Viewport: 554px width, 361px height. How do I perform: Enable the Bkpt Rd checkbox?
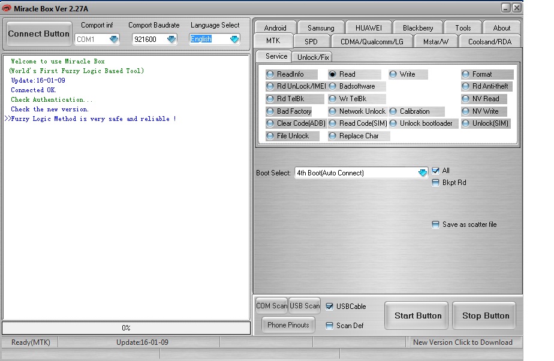pyautogui.click(x=436, y=183)
